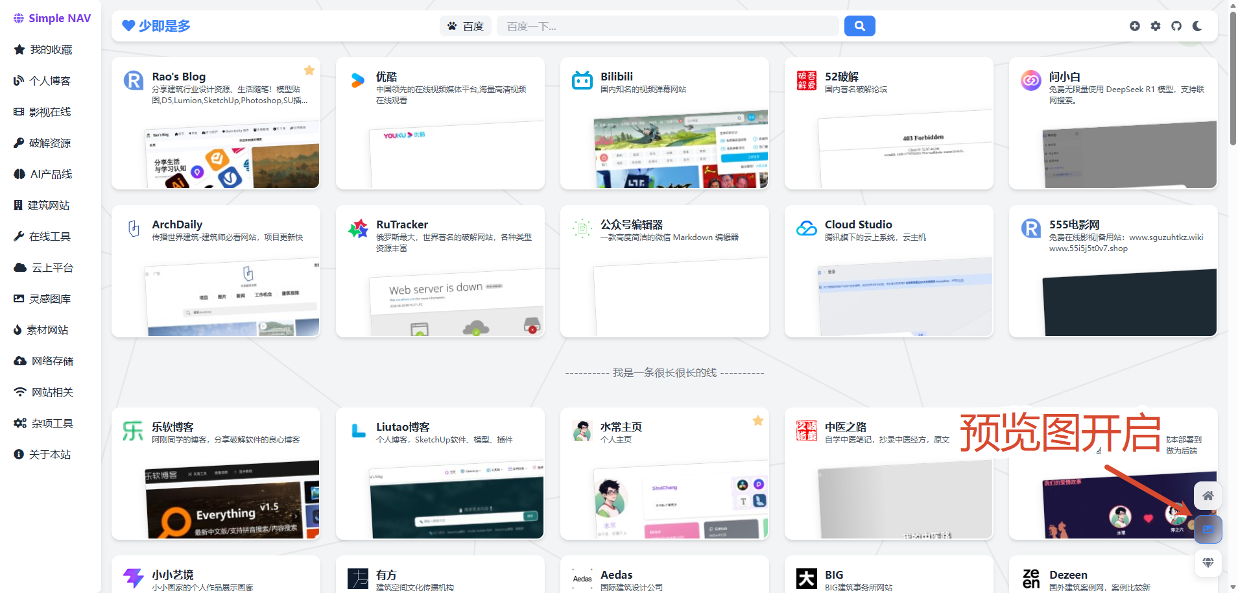The height and width of the screenshot is (593, 1238).
Task: Click the BIG 大 icon
Action: coord(806,577)
